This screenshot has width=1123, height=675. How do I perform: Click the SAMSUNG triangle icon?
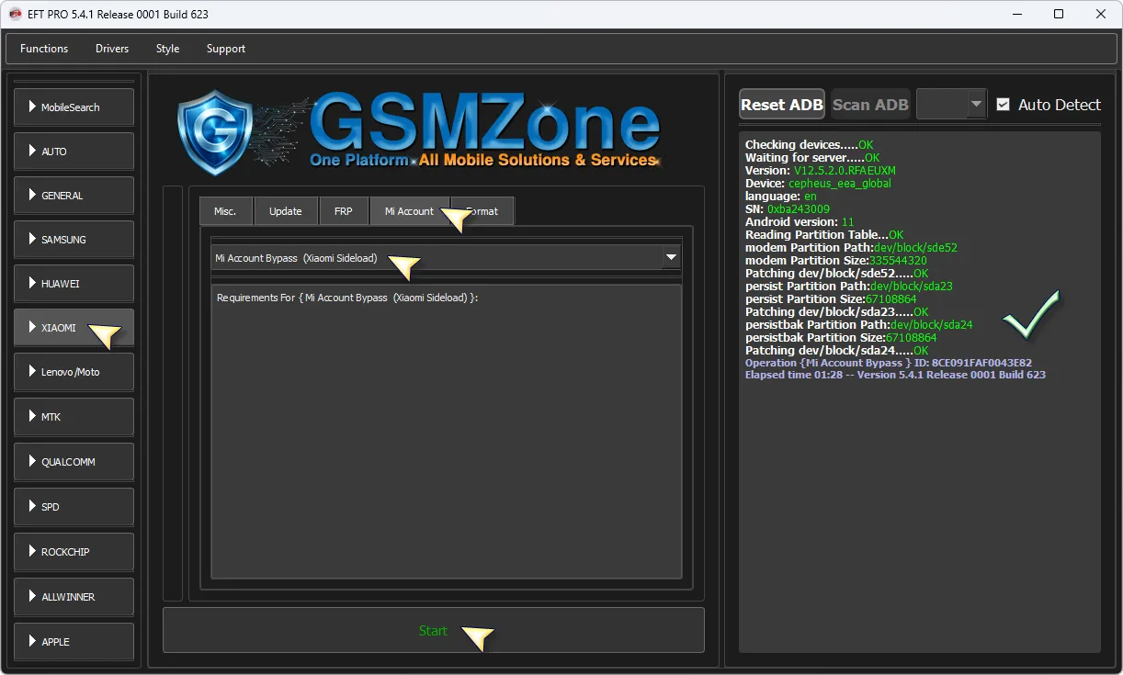32,240
